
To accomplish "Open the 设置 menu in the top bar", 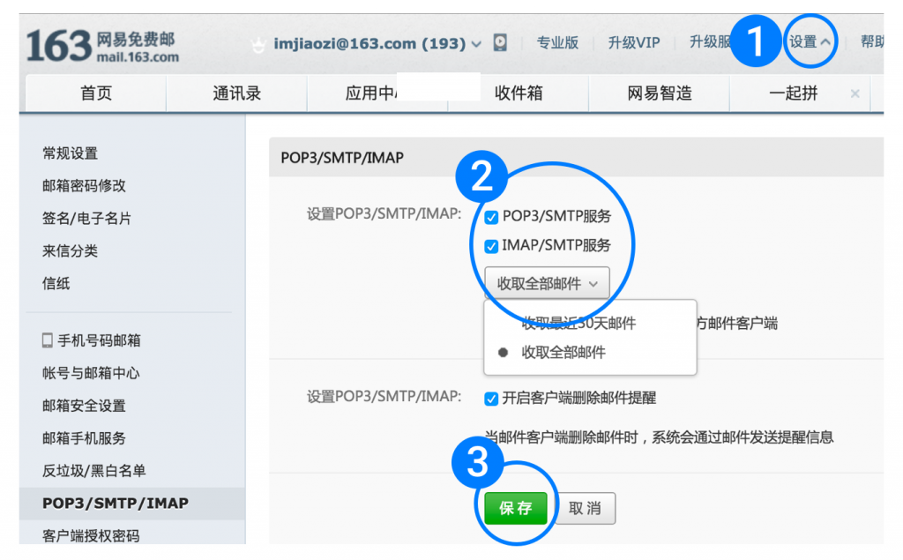I will [x=810, y=42].
